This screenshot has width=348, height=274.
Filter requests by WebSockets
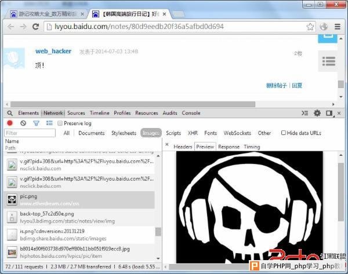(237, 133)
